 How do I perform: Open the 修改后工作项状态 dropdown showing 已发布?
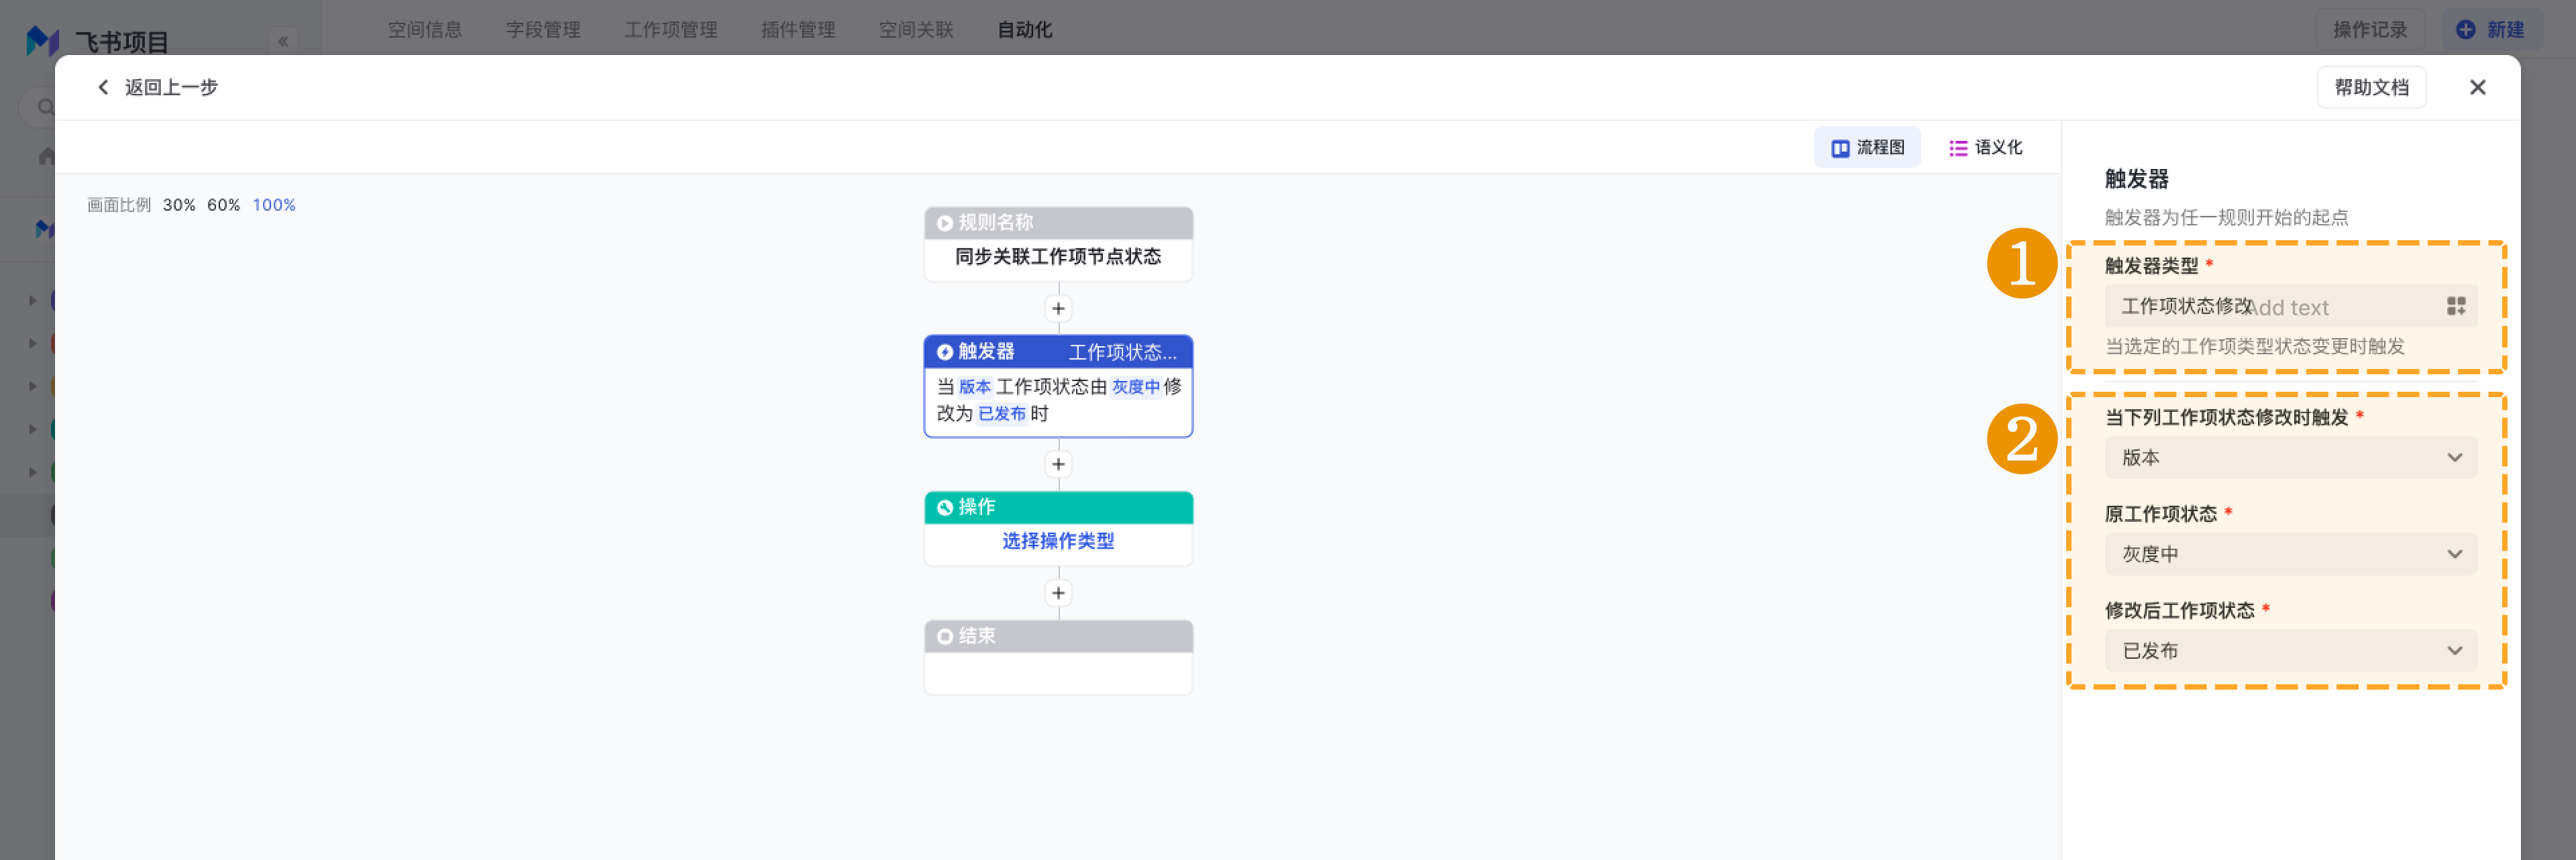click(x=2290, y=651)
